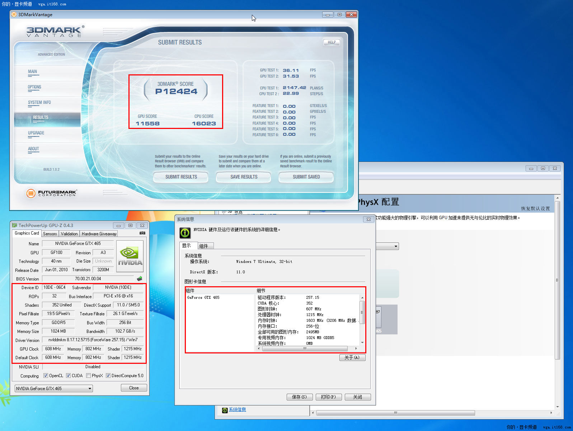Click the GPU score value 11558
Viewport: 573px width, 431px height.
147,124
